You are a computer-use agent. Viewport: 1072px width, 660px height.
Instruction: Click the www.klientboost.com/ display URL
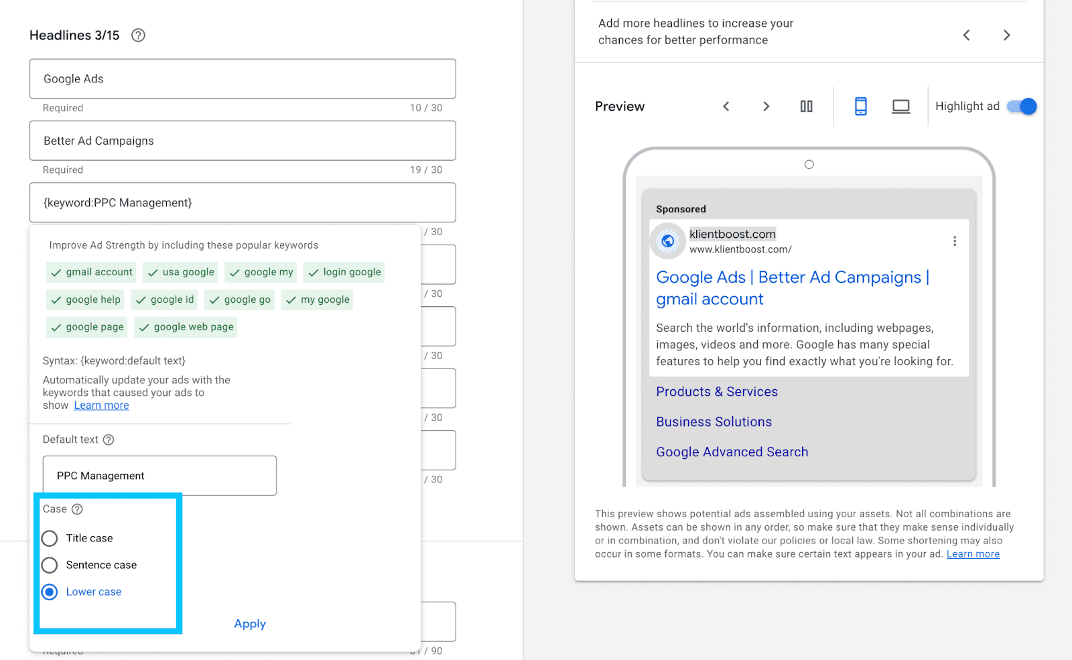[x=740, y=249]
